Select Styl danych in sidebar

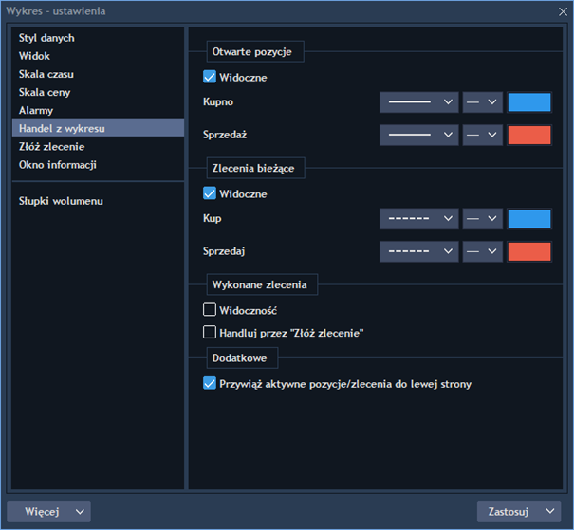(x=46, y=38)
